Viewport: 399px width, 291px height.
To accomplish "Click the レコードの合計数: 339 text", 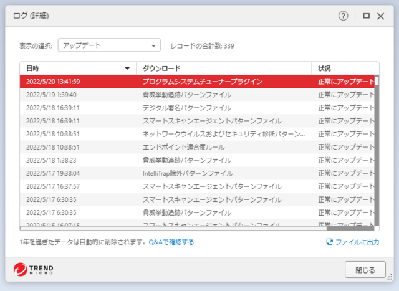I will (202, 46).
